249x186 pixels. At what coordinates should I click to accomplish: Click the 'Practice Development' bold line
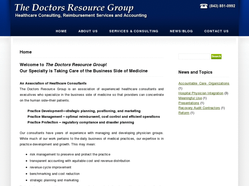pyautogui.click(x=84, y=111)
